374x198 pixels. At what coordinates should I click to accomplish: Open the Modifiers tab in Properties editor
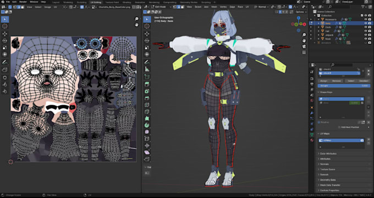[x=312, y=113]
